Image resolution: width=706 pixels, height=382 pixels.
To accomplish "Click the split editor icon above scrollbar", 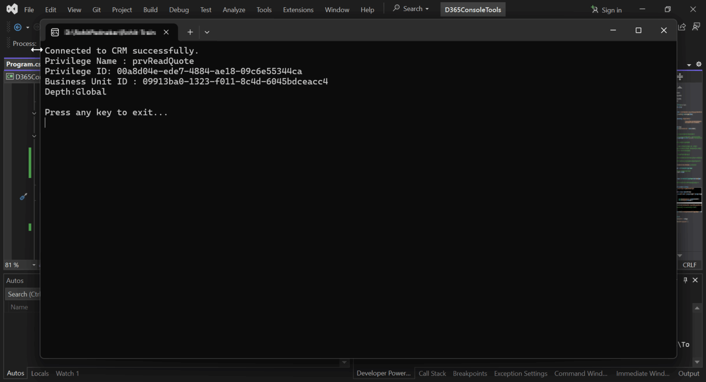I will (680, 77).
